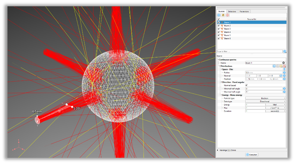This screenshot has height=164, width=295.
Task: Click the flip normal icon in Normal row
Action: [281, 76]
